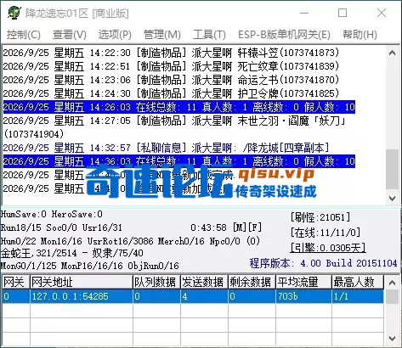Click gateway table scroll-down arrow

click(393, 338)
